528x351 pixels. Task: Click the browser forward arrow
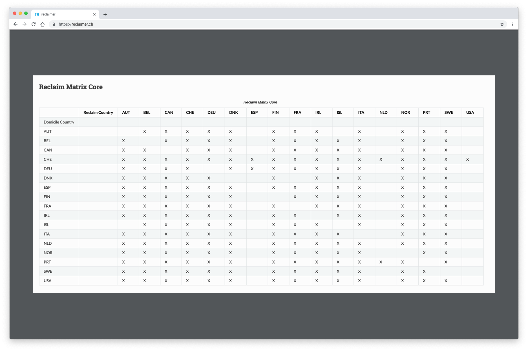[x=25, y=24]
